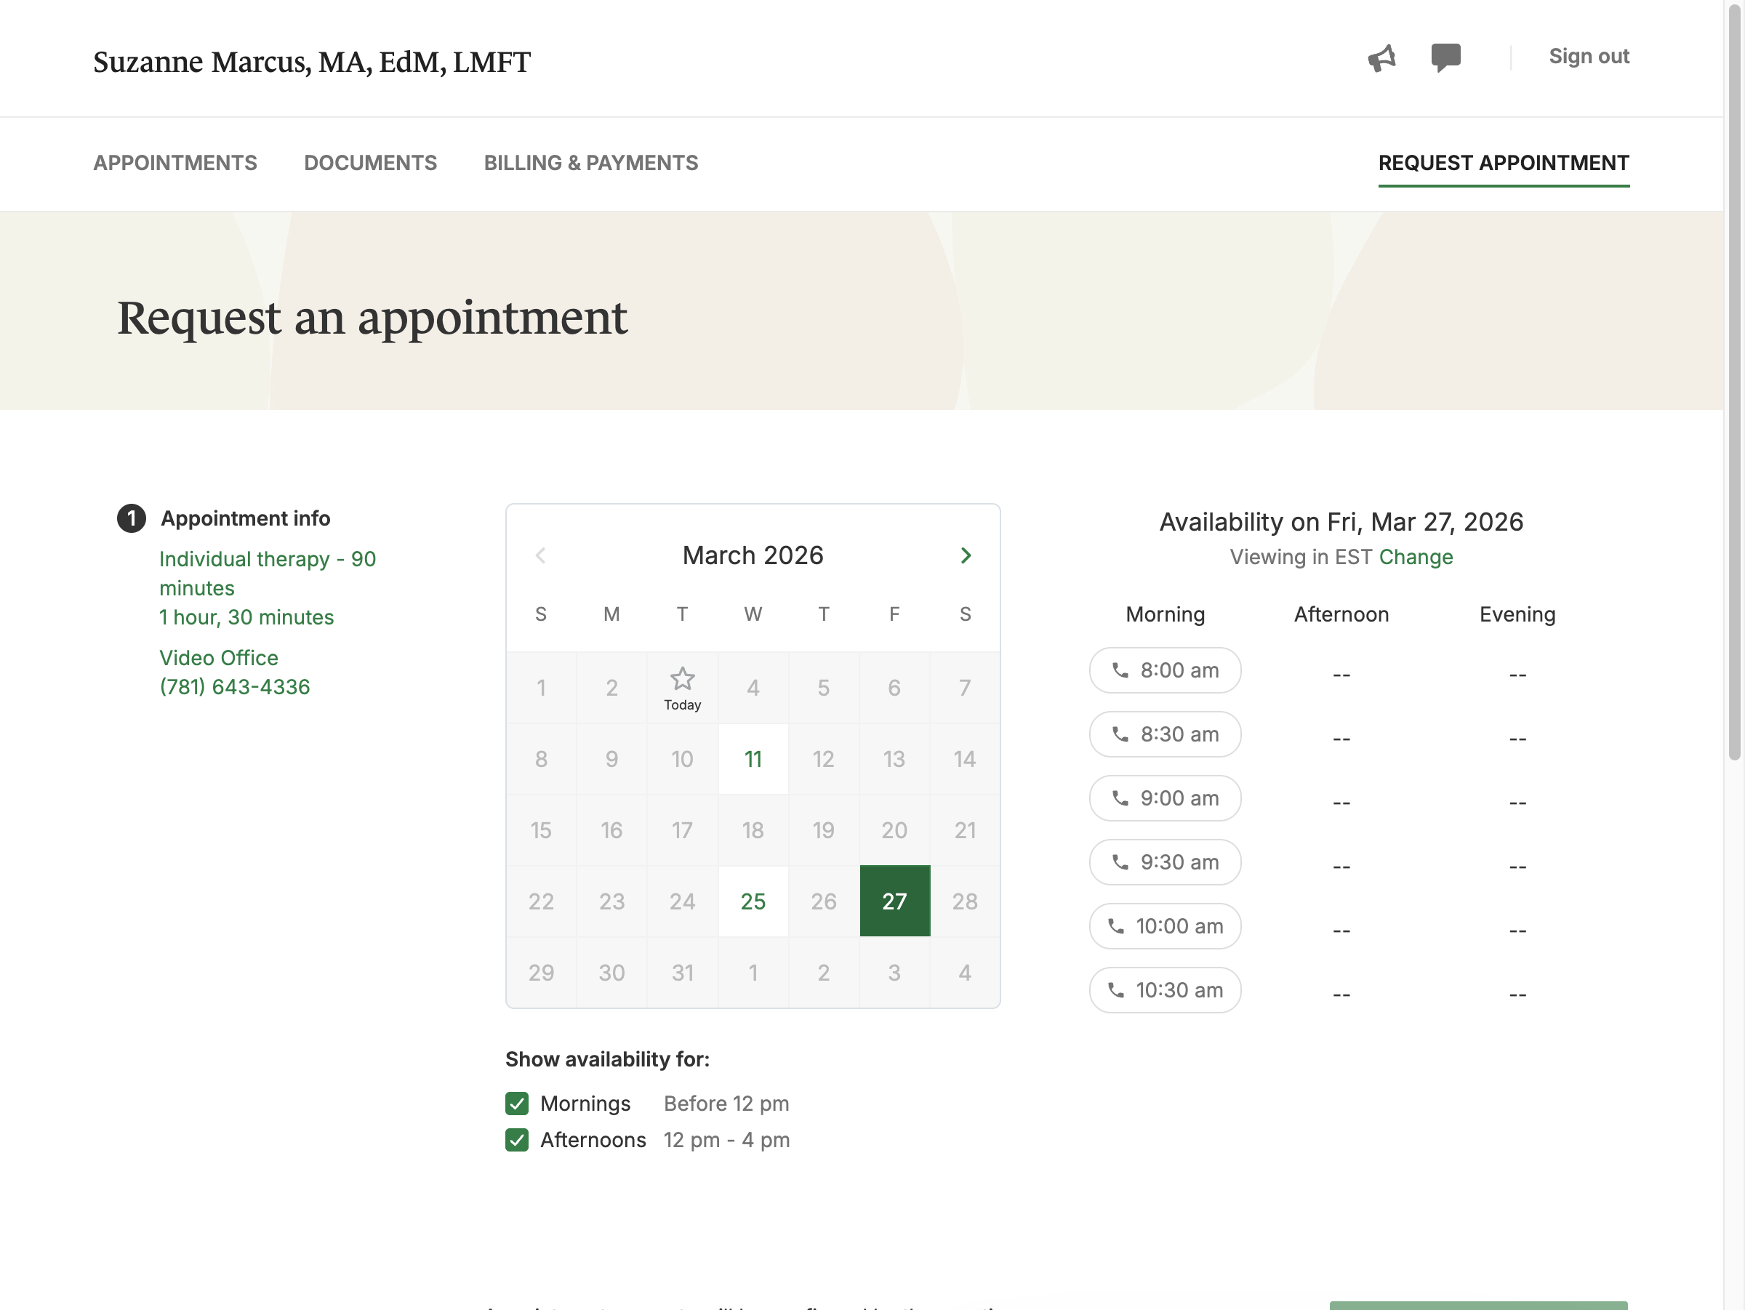
Task: Book the 9:30 am phone time slot
Action: coord(1164,862)
